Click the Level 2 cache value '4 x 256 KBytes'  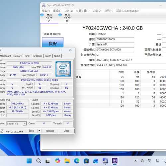pyautogui.click(x=51, y=112)
